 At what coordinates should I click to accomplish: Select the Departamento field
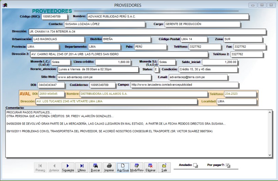[104, 47]
